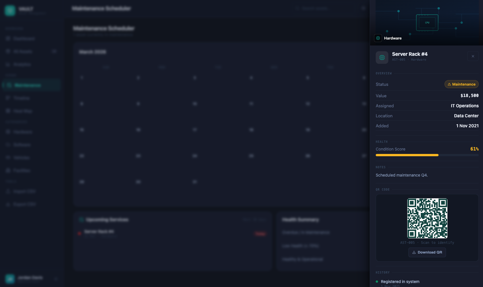Click the Analytics icon in the sidebar
This screenshot has height=287, width=483.
pos(8,65)
